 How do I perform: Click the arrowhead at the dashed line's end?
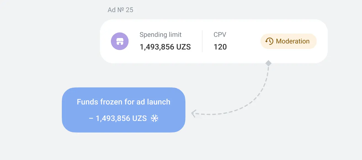(x=194, y=113)
